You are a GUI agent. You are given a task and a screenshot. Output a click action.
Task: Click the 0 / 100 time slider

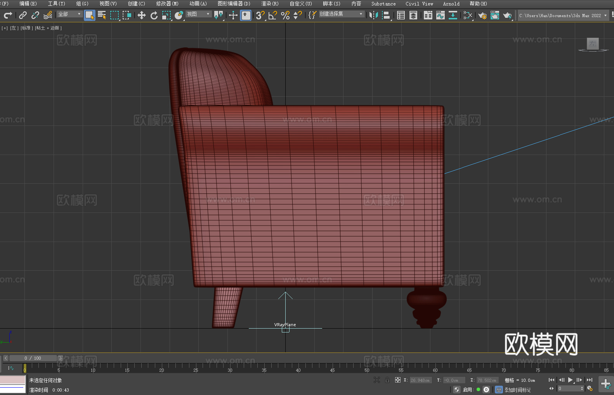33,358
